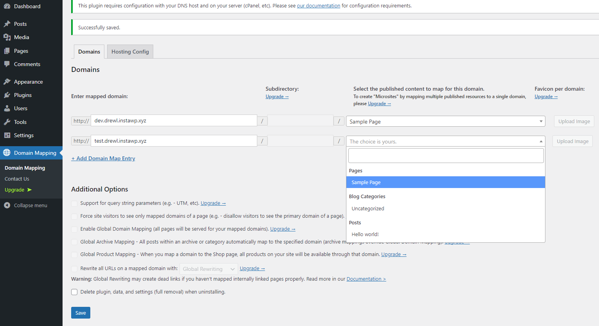Click the Plugins plug icon
Viewport: 599px width, 326px height.
tap(7, 95)
